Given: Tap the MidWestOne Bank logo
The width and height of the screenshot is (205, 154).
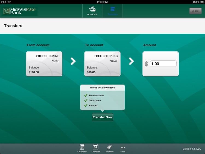Looking at the screenshot, I should pyautogui.click(x=20, y=11).
